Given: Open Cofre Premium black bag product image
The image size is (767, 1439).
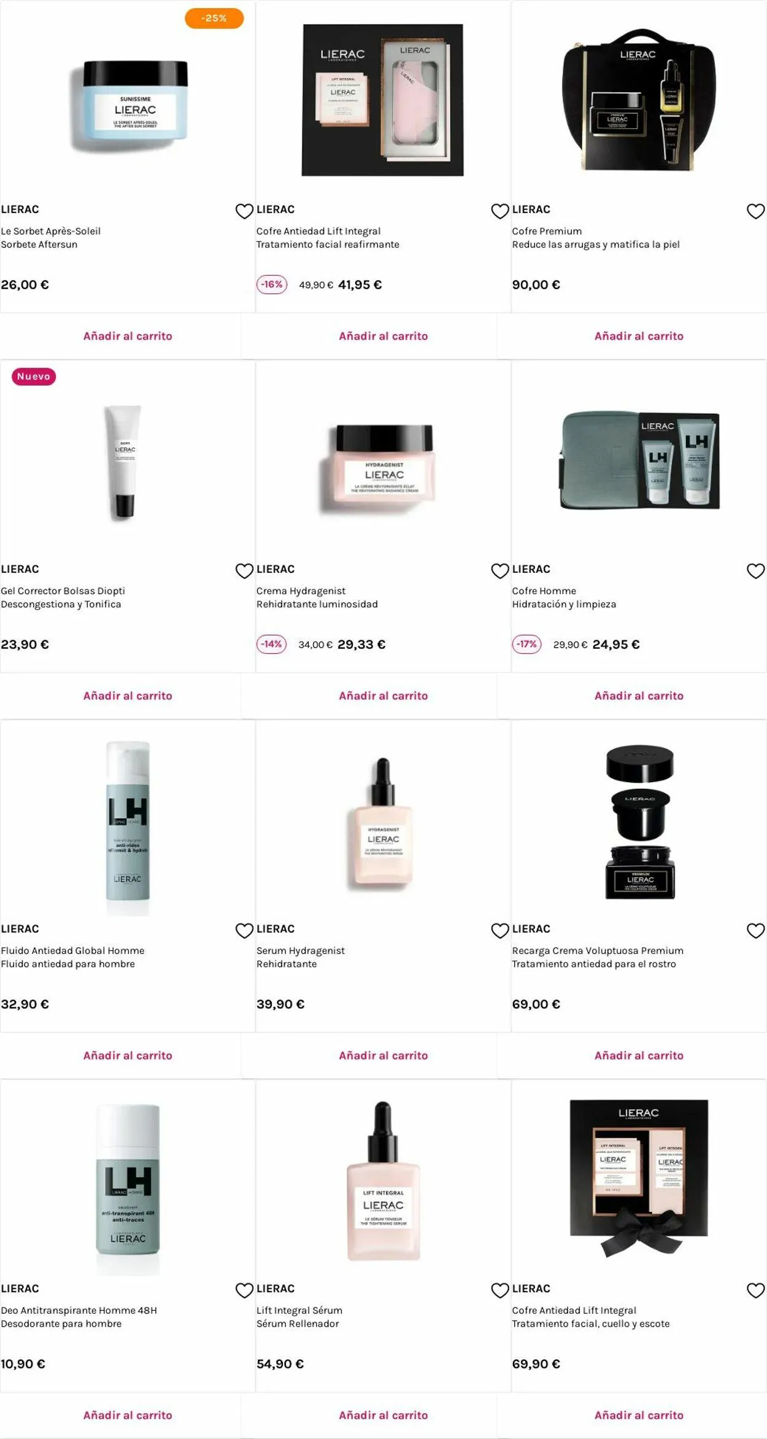Looking at the screenshot, I should click(639, 100).
